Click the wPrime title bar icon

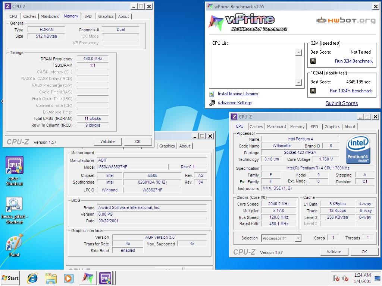coord(210,6)
